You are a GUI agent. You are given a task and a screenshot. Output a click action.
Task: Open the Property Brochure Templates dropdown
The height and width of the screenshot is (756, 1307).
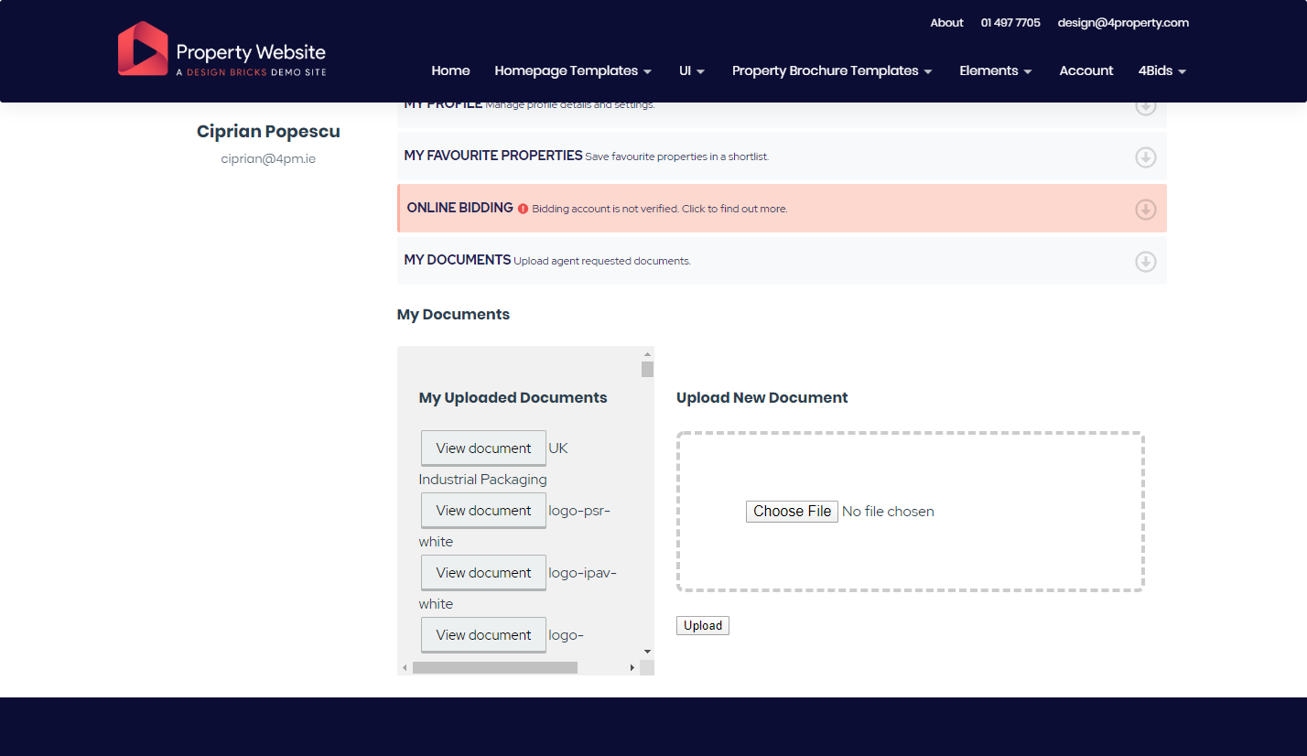pos(831,70)
